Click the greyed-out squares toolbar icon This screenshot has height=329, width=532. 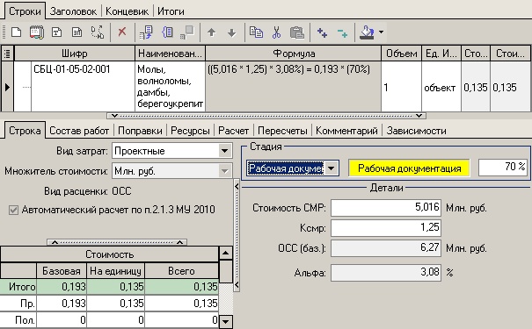click(x=187, y=32)
